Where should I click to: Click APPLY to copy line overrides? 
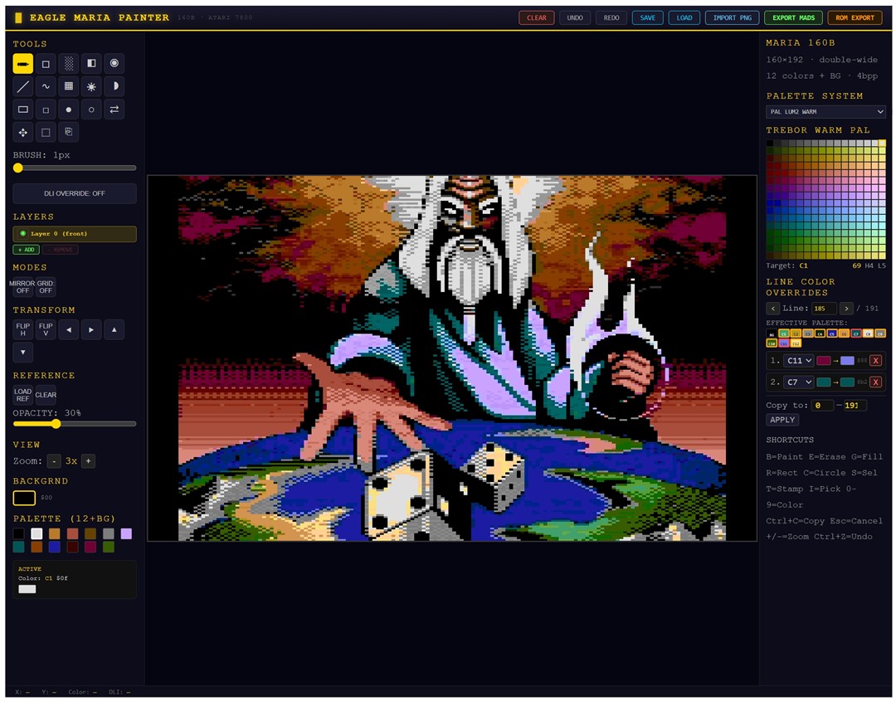(782, 420)
